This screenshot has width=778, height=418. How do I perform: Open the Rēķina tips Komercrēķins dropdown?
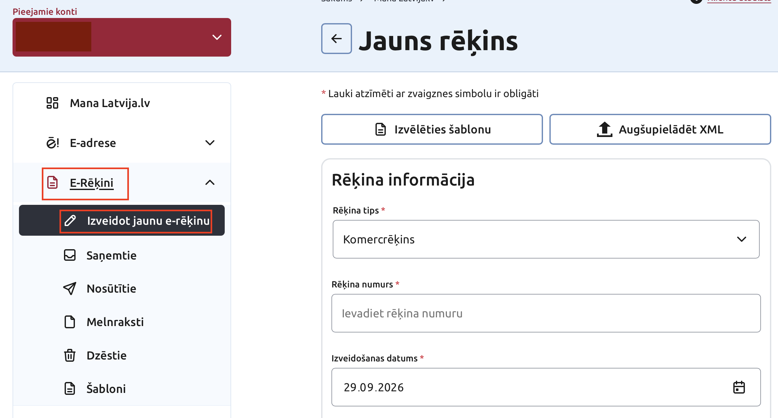[x=546, y=239]
